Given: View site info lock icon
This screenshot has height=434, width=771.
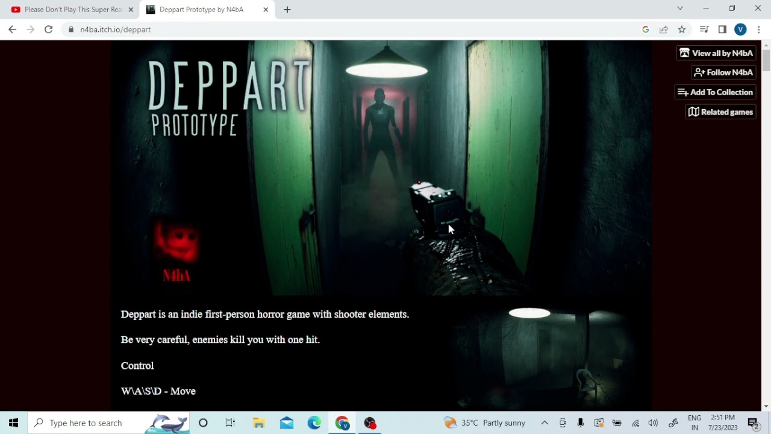Looking at the screenshot, I should click(x=70, y=30).
